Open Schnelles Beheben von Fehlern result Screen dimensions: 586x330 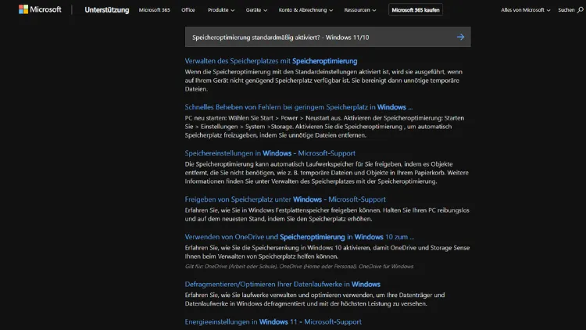click(298, 107)
